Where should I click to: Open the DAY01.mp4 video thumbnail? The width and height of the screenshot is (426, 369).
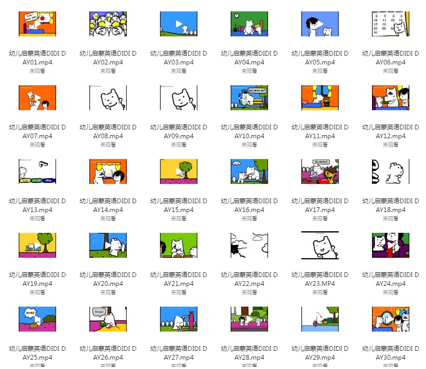[x=37, y=24]
